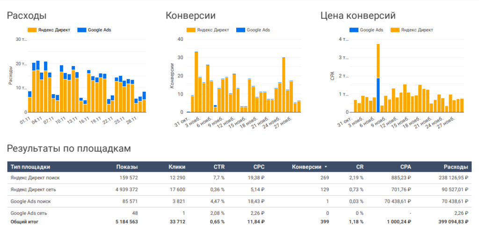Sort table by Показы column header
The height and width of the screenshot is (236, 479).
[x=127, y=167]
